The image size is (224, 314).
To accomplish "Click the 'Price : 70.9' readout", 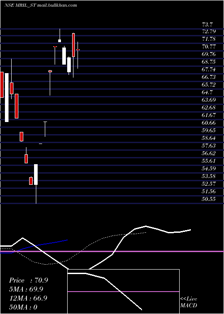I will click(x=28, y=280).
